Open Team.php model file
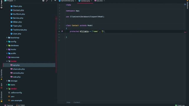The width and height of the screenshot is (189, 106). pyautogui.click(x=17, y=26)
